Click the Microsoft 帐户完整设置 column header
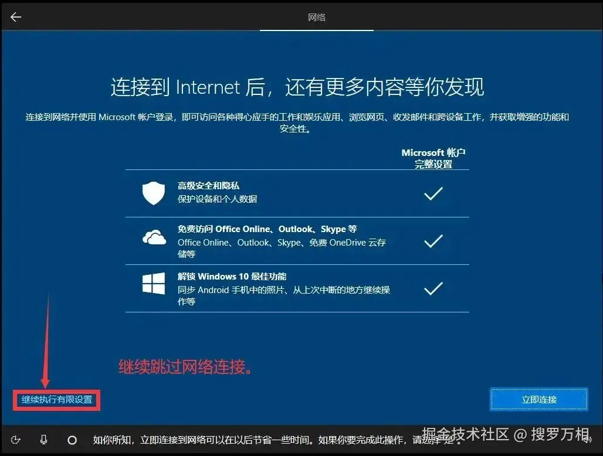 tap(433, 157)
